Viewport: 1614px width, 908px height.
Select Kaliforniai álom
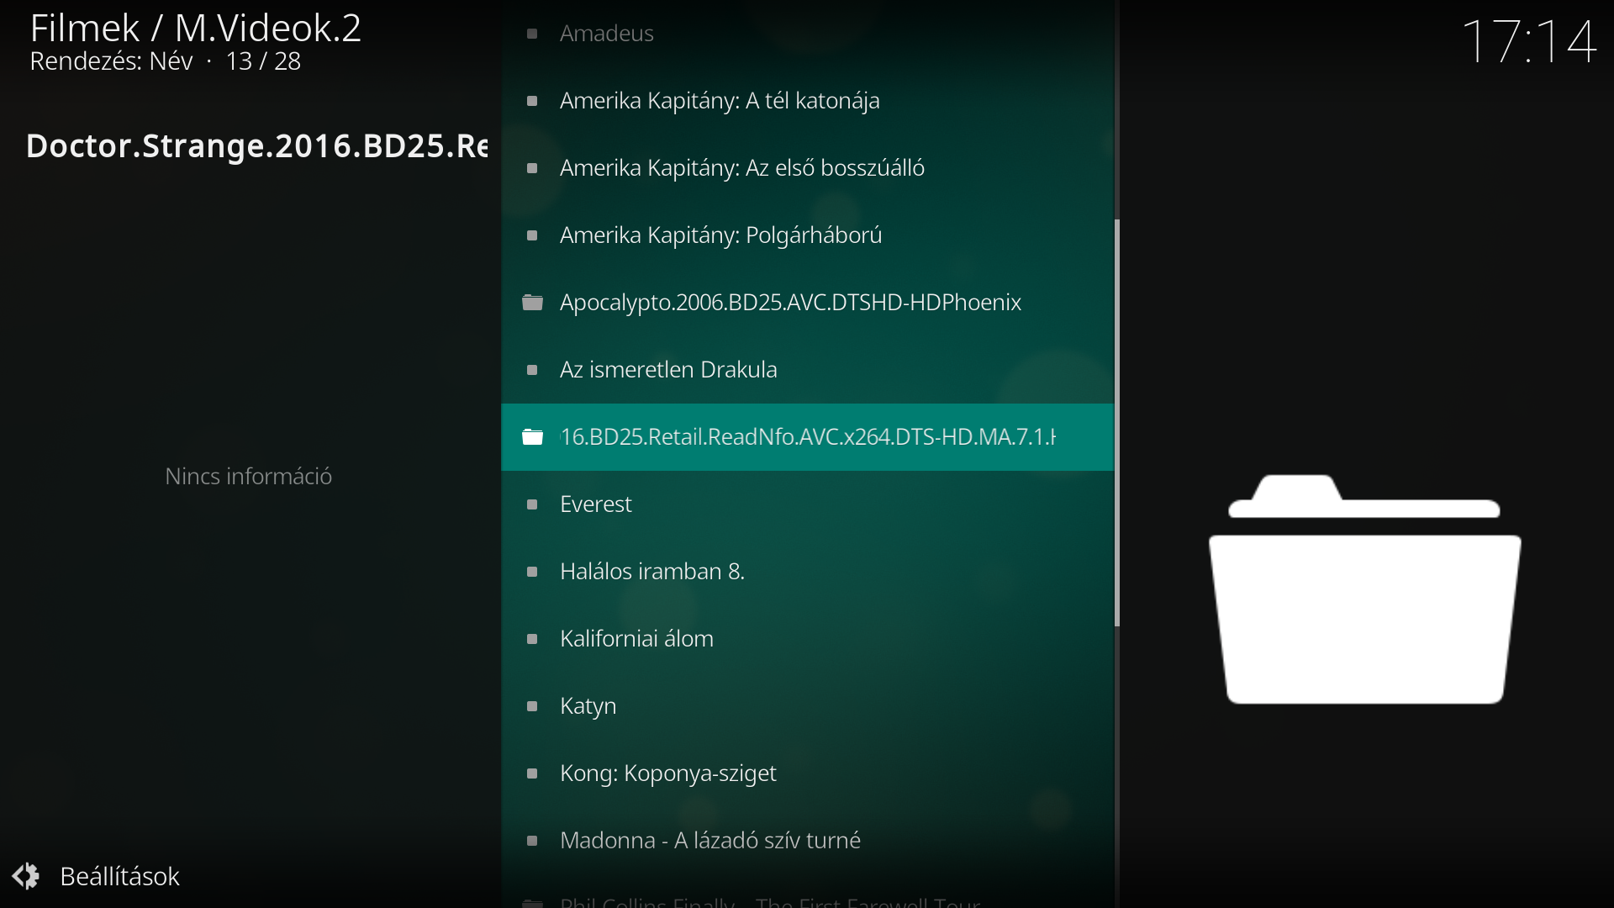coord(807,639)
